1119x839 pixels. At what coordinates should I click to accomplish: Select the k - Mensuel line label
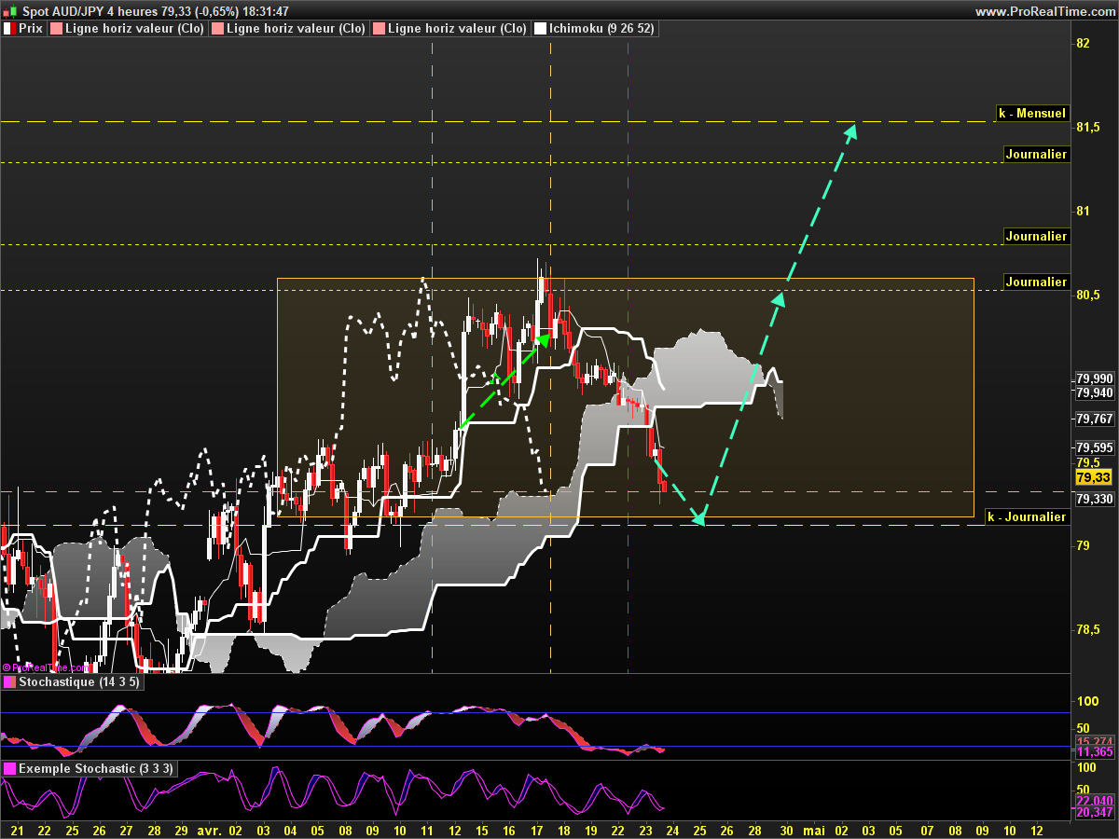point(1031,114)
